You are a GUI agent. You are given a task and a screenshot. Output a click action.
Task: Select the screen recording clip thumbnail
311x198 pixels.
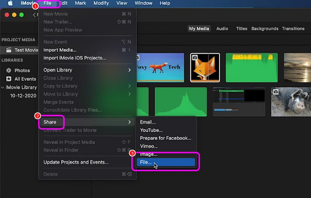(239, 102)
